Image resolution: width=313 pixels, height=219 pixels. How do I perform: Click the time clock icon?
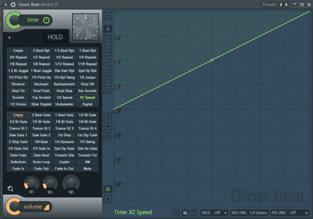click(x=46, y=20)
